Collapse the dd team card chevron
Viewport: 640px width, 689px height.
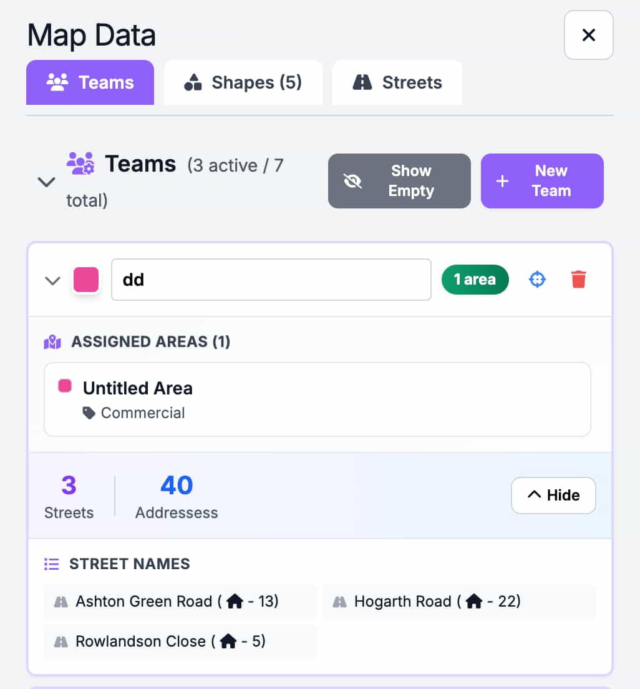pyautogui.click(x=53, y=280)
